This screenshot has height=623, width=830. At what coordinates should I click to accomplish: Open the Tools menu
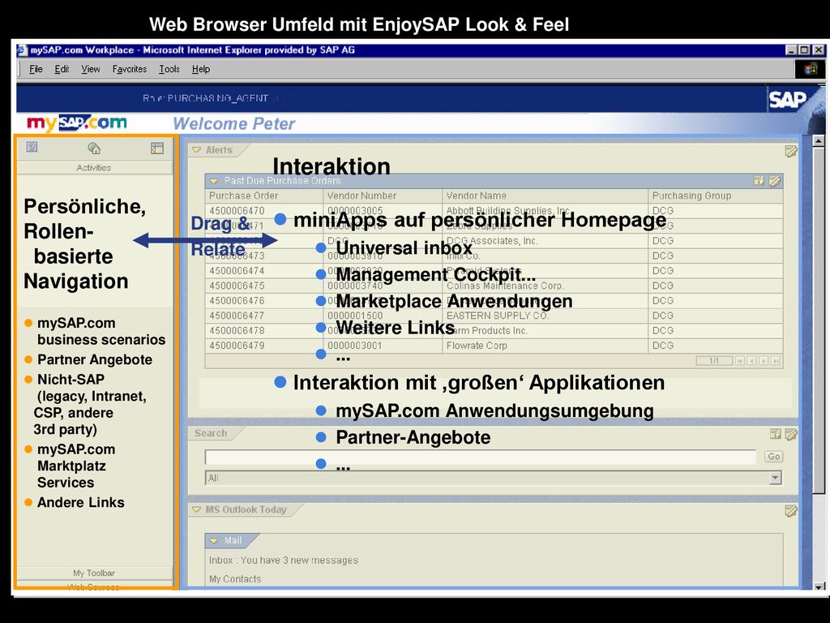[x=169, y=69]
